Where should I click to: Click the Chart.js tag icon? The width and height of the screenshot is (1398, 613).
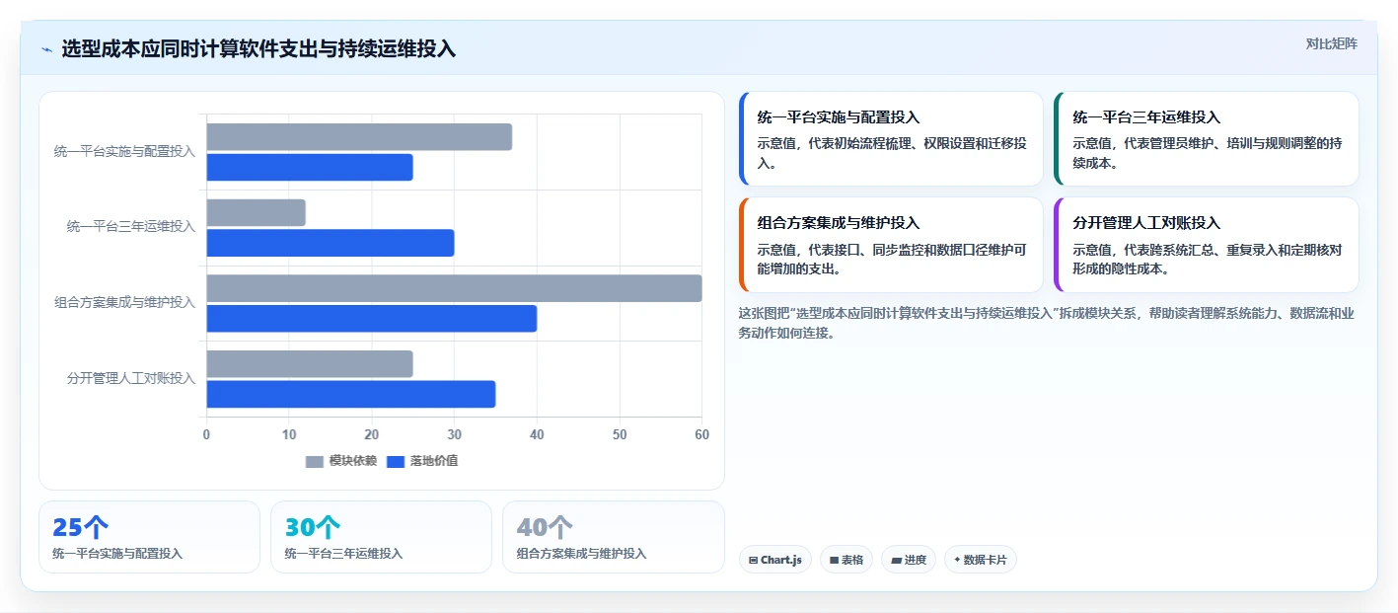pyautogui.click(x=754, y=560)
